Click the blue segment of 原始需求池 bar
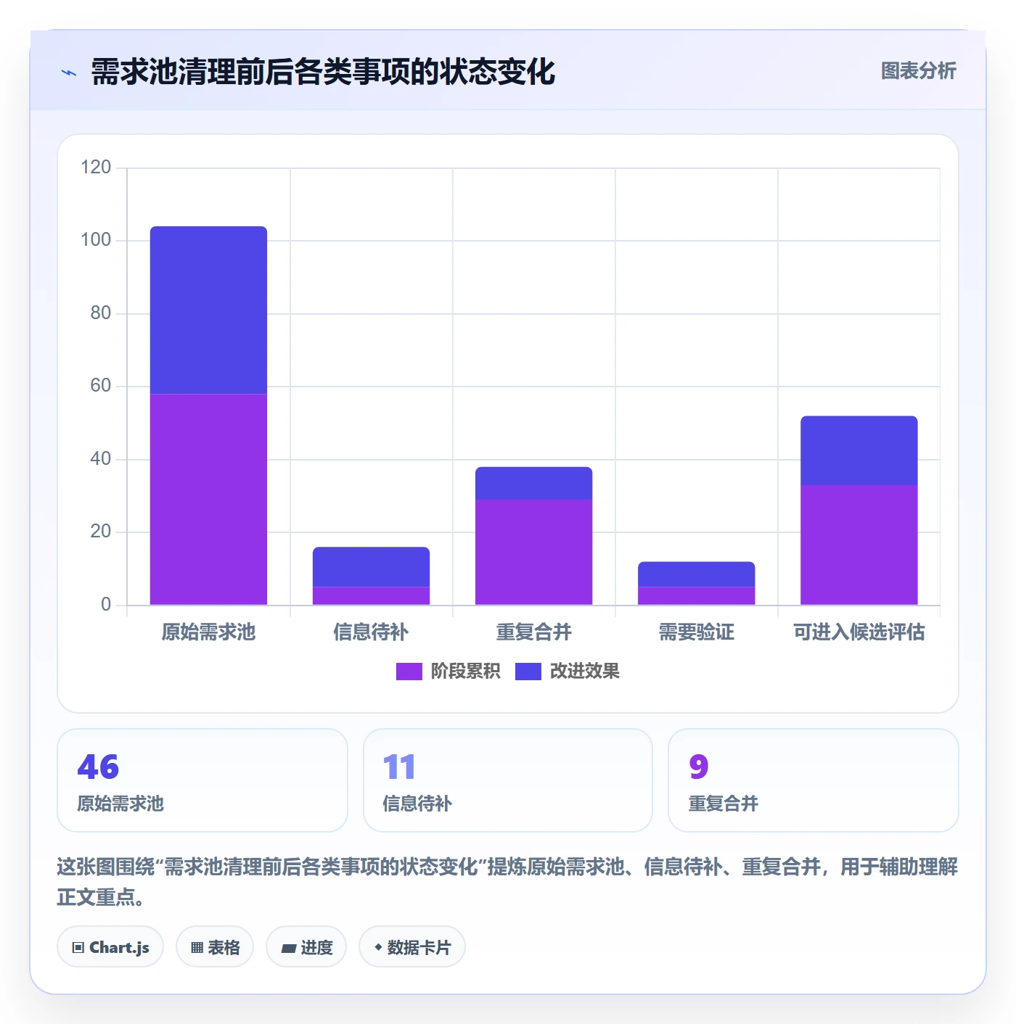Viewport: 1016px width, 1024px height. pos(208,310)
